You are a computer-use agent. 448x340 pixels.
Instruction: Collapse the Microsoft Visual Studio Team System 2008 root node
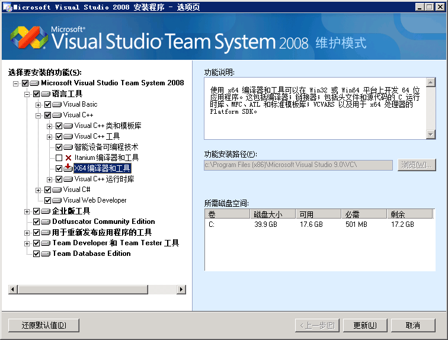(x=16, y=84)
